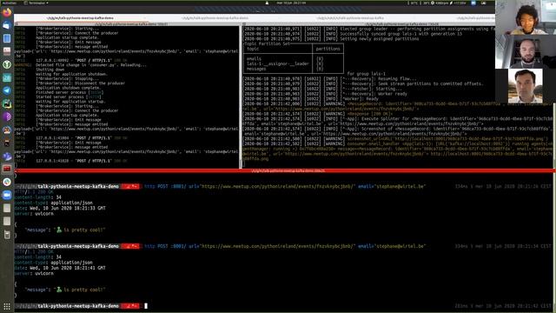556x313 pixels.
Task: Click 'date: Wed, 10 Jun 2020 18:21:41 GMT'
Action: point(60,268)
